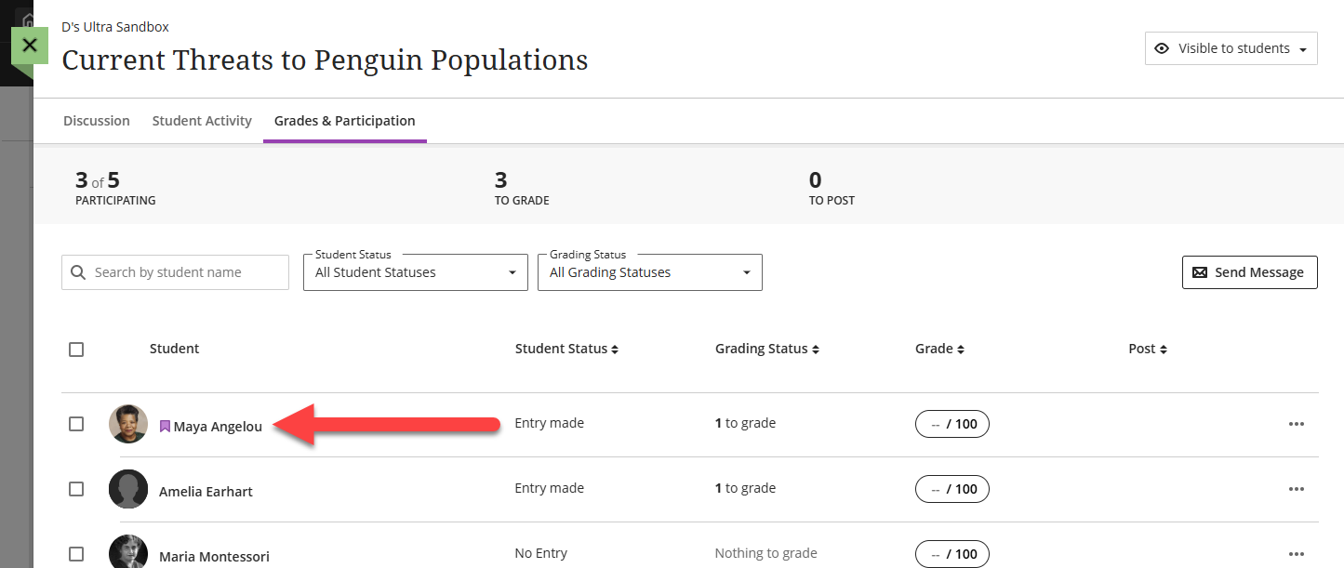Click Amelia Earhart's avatar icon

pos(128,489)
